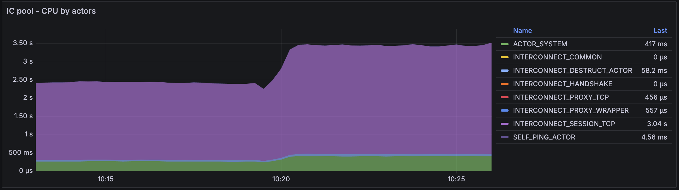
Task: Select INTERCONNECT_PROXY_WRAPPER legend label
Action: (571, 110)
